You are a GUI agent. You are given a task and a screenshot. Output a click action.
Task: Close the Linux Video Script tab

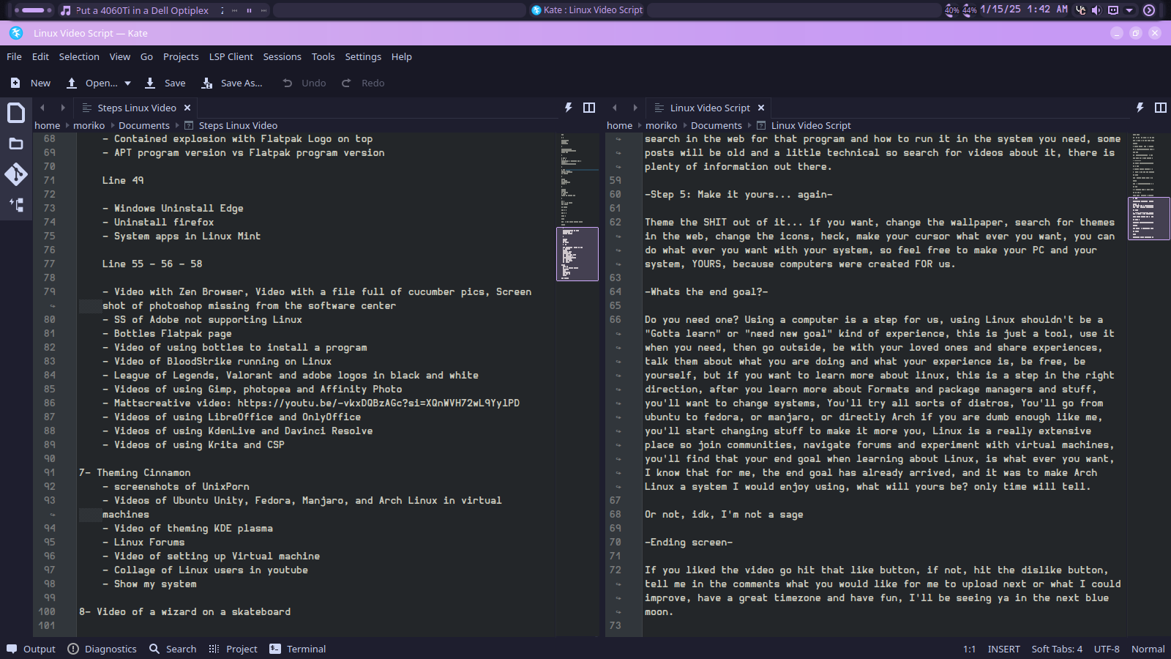761,108
